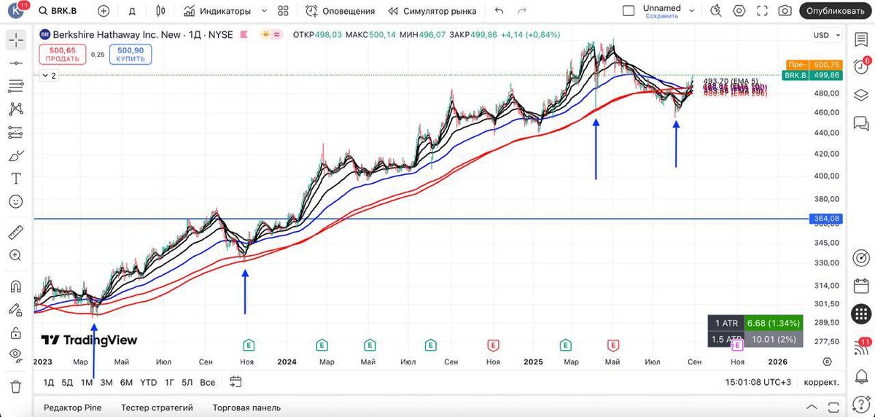Viewport: 875px width, 417px height.
Task: Open candlestick chart type selector
Action: click(x=160, y=11)
